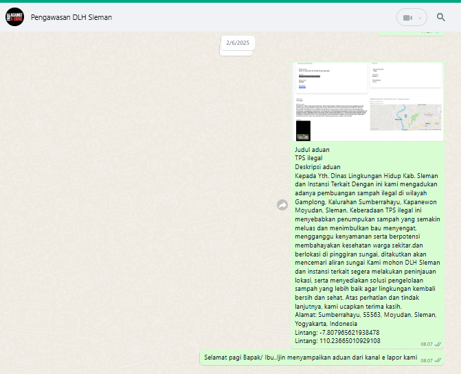
Task: Click double checkmarks on the Selamat pagi message
Action: [438, 360]
